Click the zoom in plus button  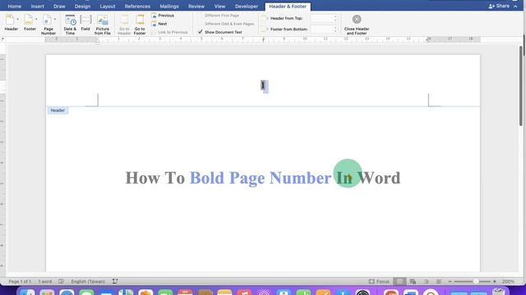pyautogui.click(x=495, y=282)
